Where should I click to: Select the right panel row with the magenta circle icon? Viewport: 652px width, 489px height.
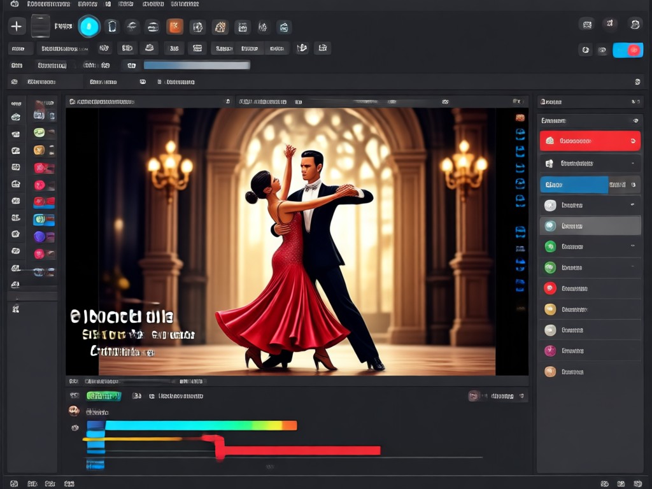coord(590,351)
